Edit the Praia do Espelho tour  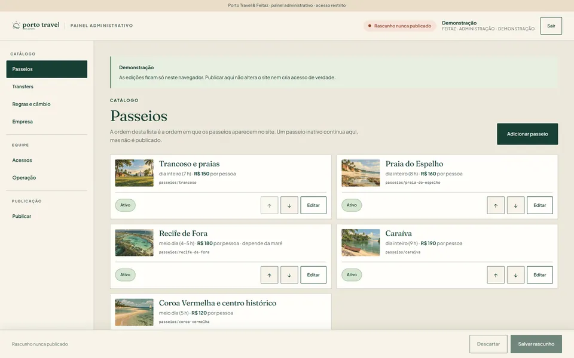pyautogui.click(x=539, y=205)
